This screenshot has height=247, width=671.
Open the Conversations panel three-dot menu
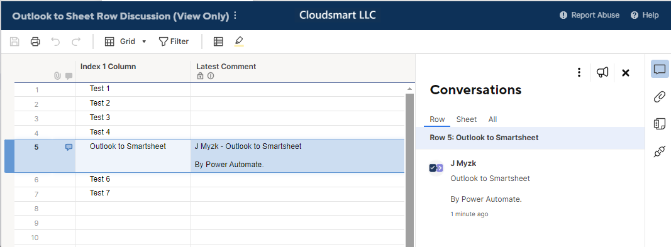tap(579, 73)
